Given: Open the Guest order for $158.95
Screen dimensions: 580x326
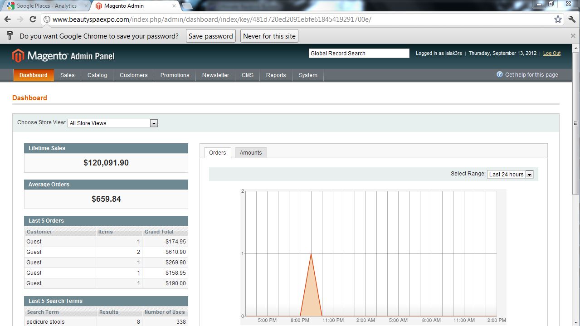Looking at the screenshot, I should click(106, 273).
